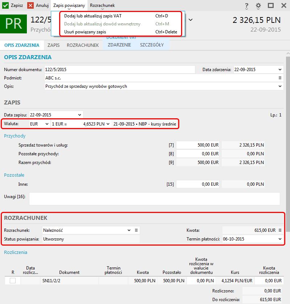Expand the Opis description dropdown
Image resolution: width=290 pixels, height=304 pixels.
click(280, 86)
